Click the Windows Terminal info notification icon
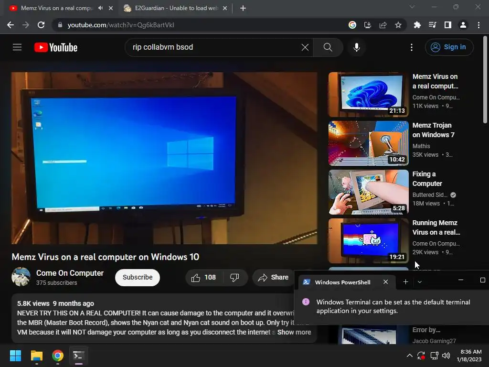 click(306, 302)
